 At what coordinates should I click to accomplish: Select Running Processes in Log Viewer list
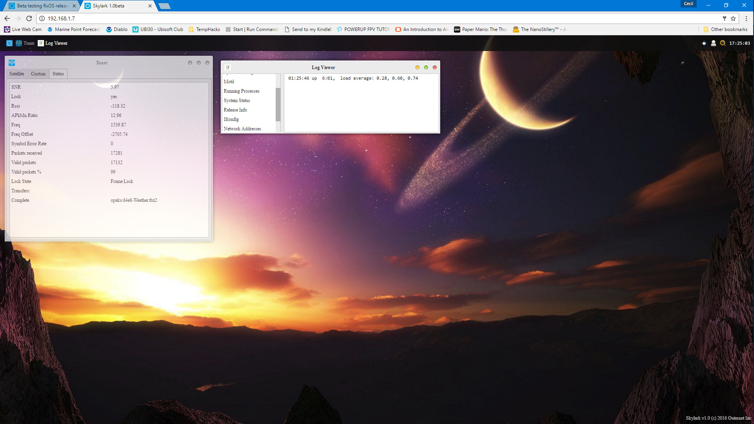click(242, 91)
